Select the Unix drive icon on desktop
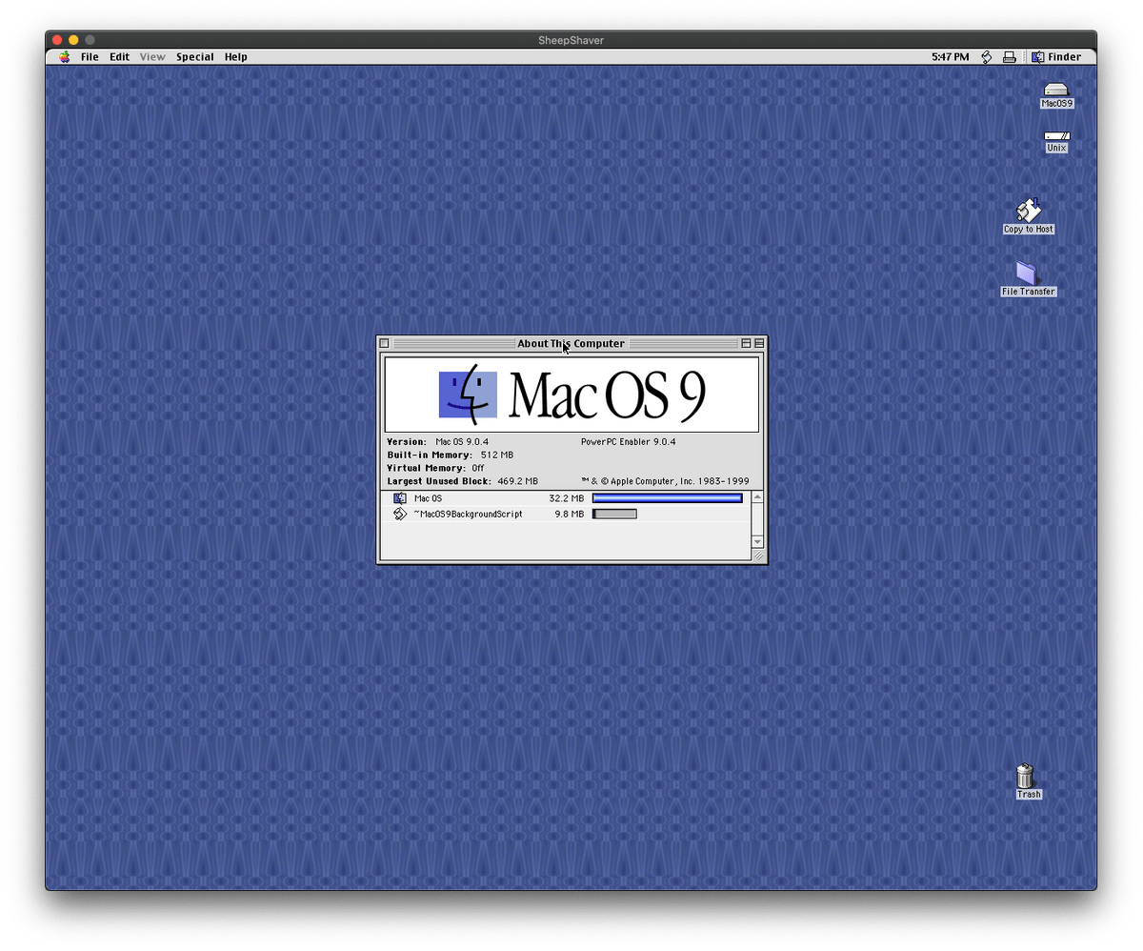The image size is (1143, 951). [1056, 137]
